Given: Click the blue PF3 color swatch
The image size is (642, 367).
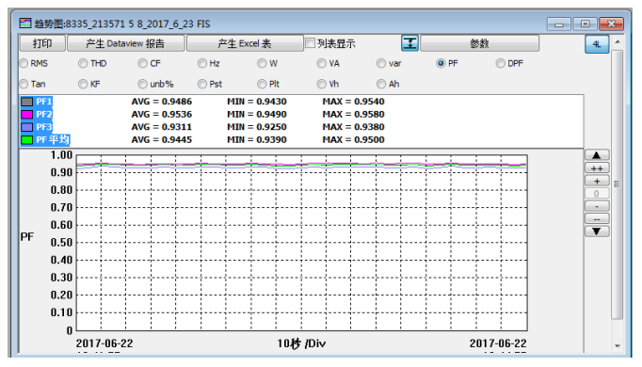Looking at the screenshot, I should pyautogui.click(x=27, y=127).
